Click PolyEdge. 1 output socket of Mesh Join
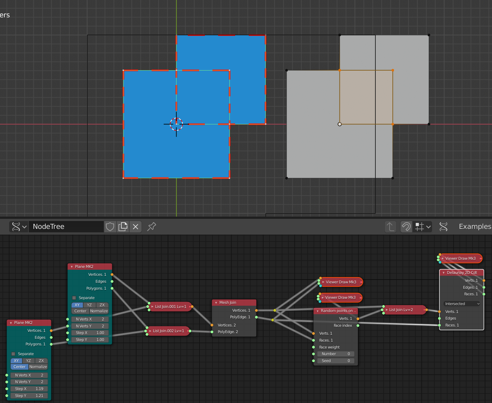 (256, 317)
